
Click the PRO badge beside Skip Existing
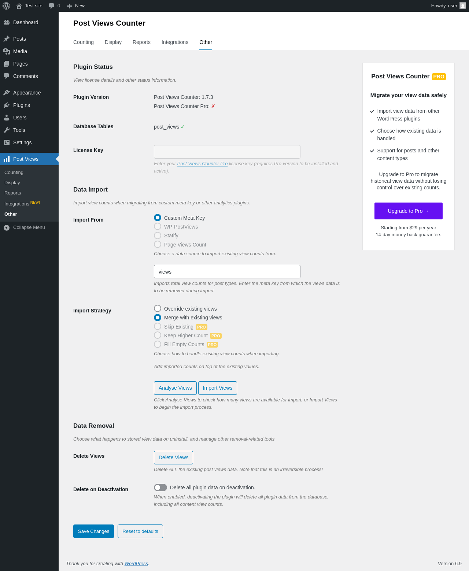pos(202,327)
